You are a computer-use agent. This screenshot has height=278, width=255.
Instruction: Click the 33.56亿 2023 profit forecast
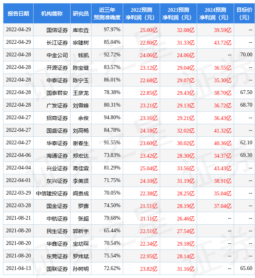(186, 168)
